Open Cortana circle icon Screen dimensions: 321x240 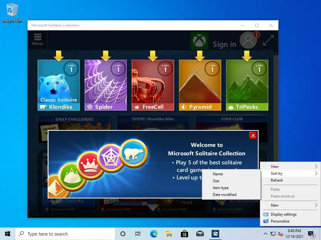click(123, 234)
